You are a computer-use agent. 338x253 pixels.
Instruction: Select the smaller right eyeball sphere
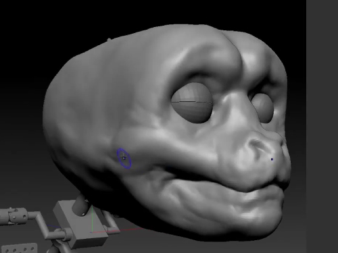[x=262, y=108]
